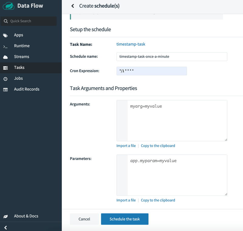Focus the Arguments text area
This screenshot has width=243, height=231.
point(172,121)
